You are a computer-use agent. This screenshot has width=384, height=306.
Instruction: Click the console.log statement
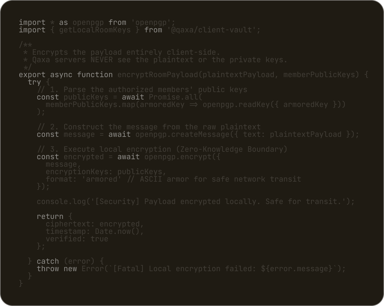(195, 202)
